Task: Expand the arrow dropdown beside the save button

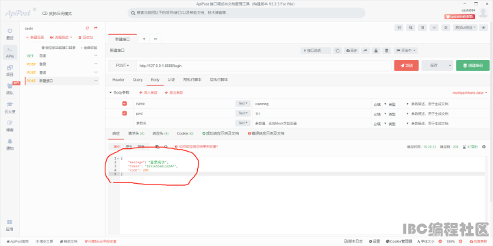Action: [x=450, y=66]
